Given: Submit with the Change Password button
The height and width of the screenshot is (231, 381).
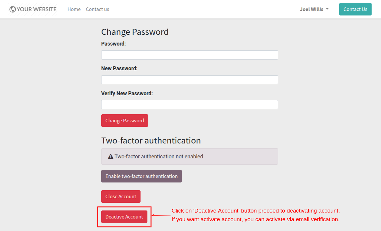Looking at the screenshot, I should tap(125, 121).
